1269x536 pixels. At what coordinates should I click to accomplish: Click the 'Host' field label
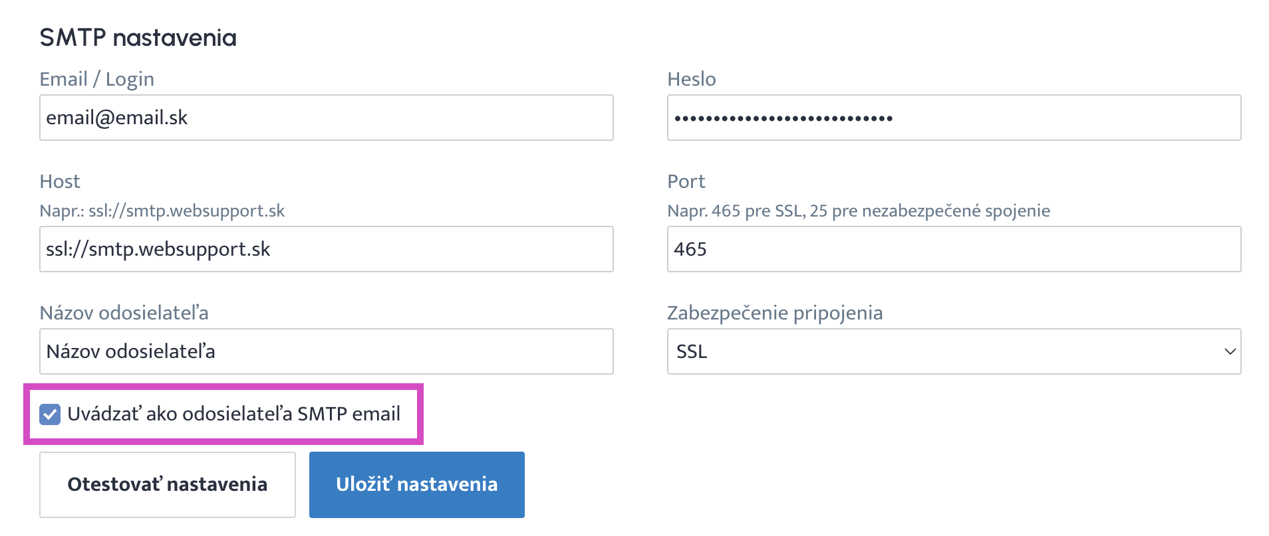(x=60, y=181)
